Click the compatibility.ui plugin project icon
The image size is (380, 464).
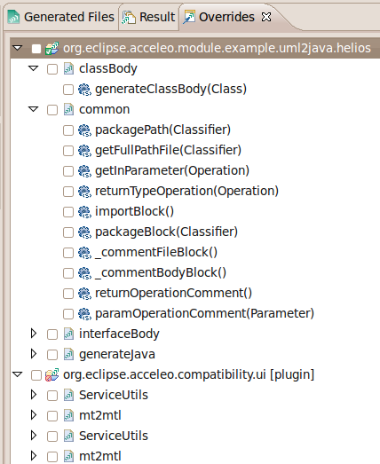point(51,375)
